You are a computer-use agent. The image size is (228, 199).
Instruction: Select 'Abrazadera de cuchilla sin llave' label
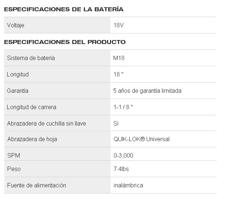click(x=46, y=124)
